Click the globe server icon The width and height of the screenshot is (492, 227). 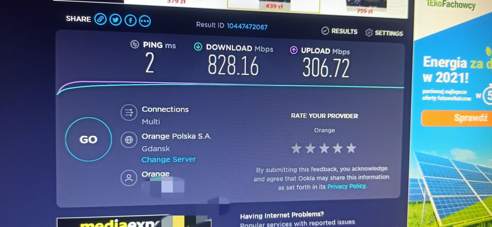(129, 140)
